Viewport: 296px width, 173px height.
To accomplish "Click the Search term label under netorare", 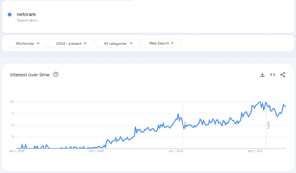I will 27,20.
